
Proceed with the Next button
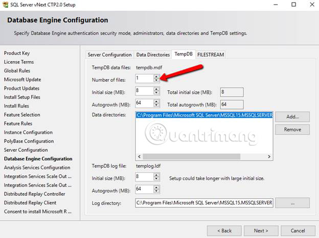point(261,231)
